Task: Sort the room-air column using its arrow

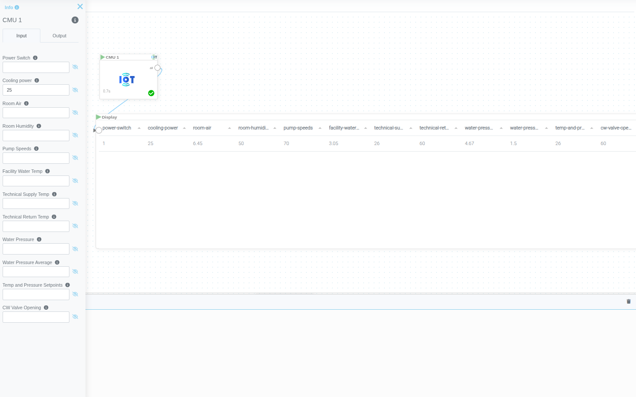Action: click(x=229, y=128)
